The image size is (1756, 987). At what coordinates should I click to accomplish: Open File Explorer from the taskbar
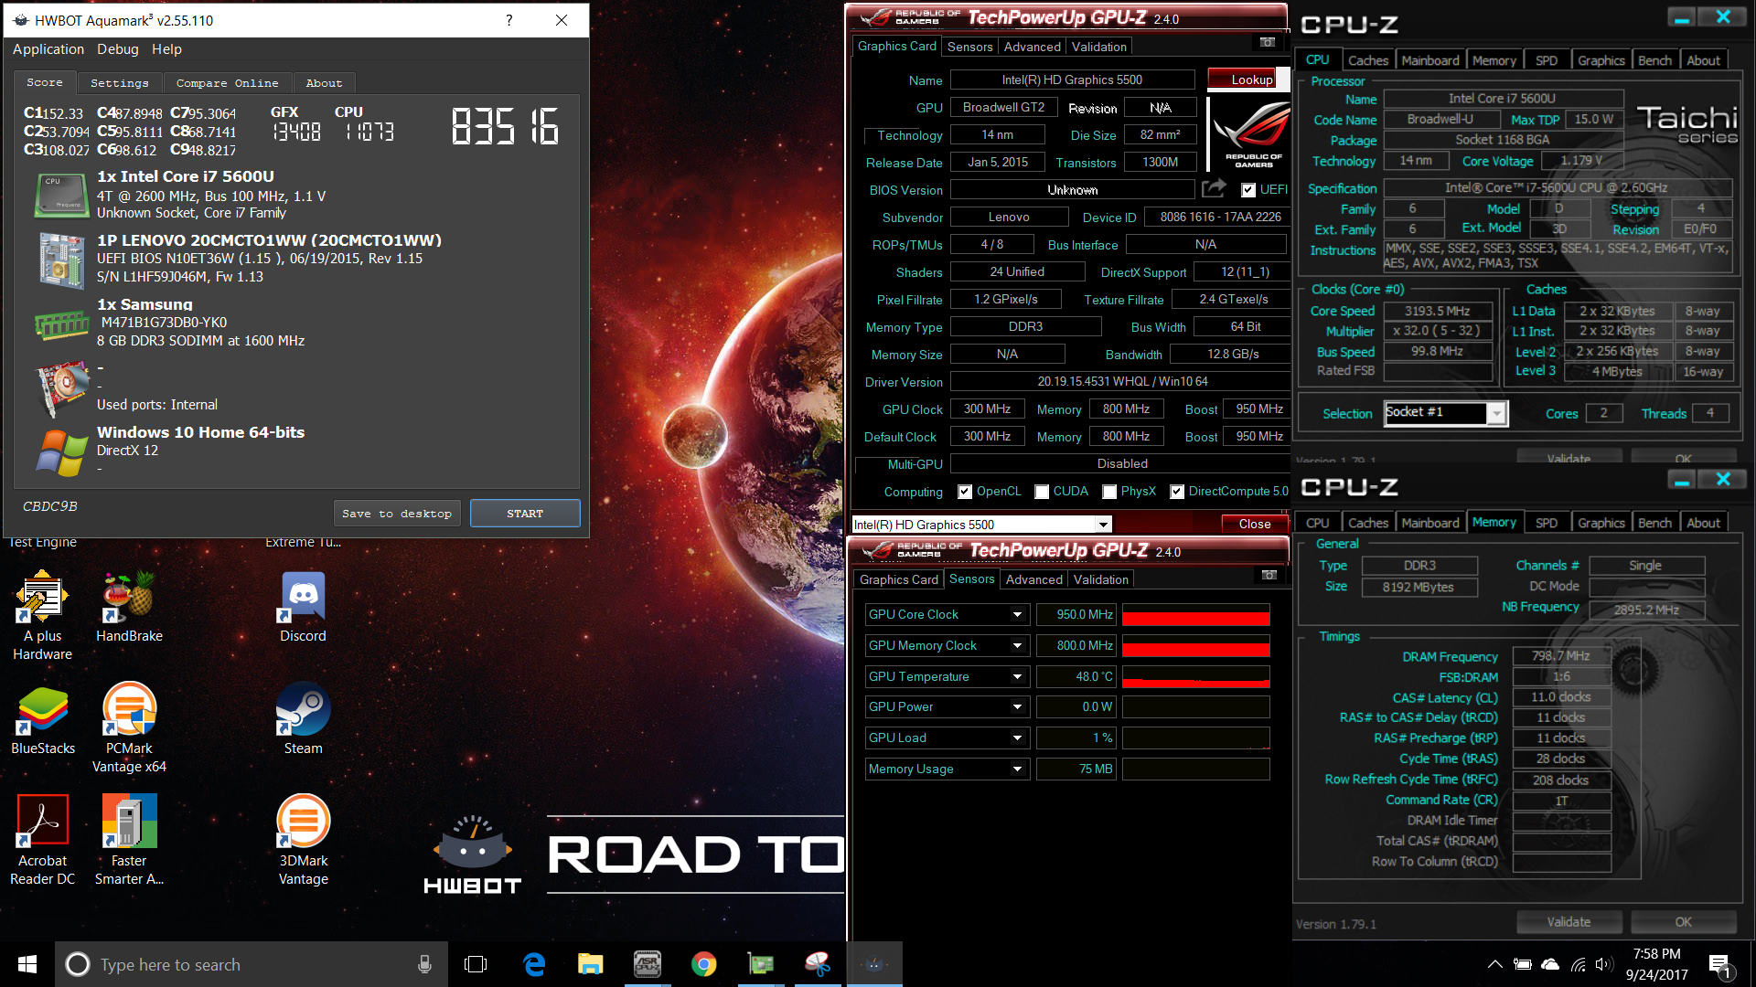click(590, 964)
